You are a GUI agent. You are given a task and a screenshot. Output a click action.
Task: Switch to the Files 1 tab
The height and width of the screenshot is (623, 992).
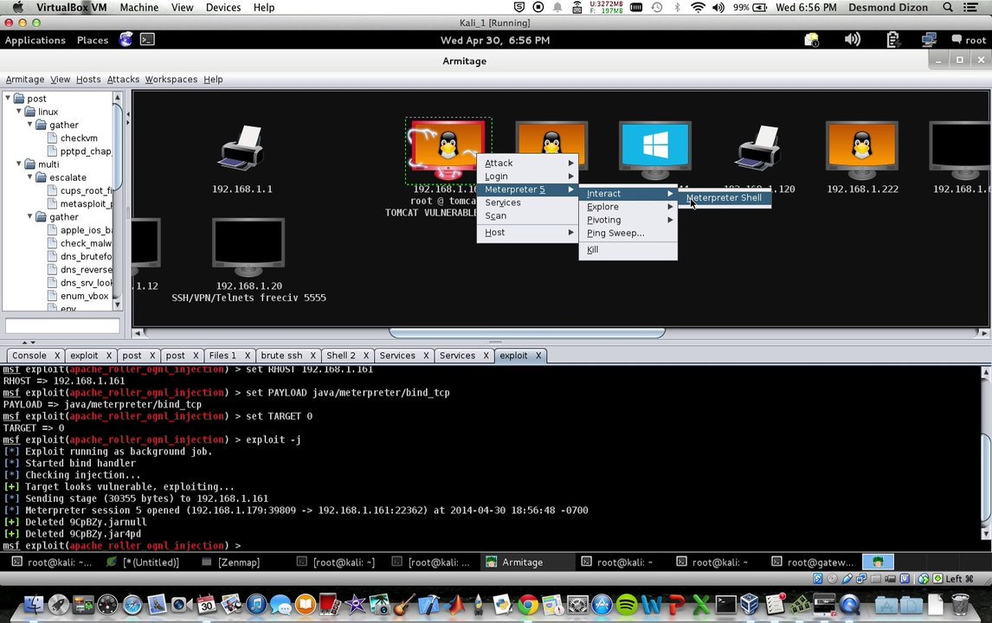(222, 356)
